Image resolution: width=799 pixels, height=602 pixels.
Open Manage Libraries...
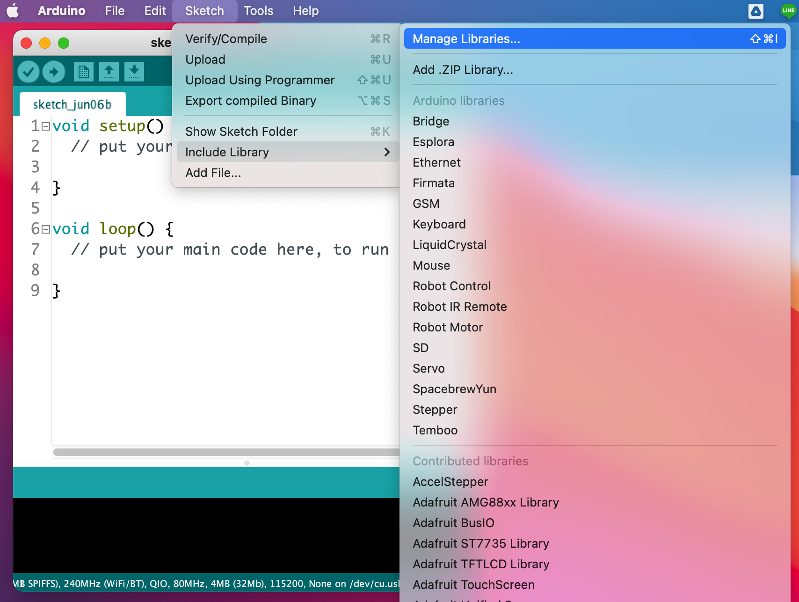point(595,38)
